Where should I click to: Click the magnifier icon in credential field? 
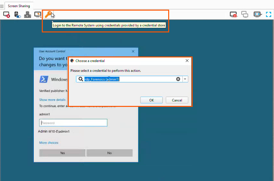80,79
